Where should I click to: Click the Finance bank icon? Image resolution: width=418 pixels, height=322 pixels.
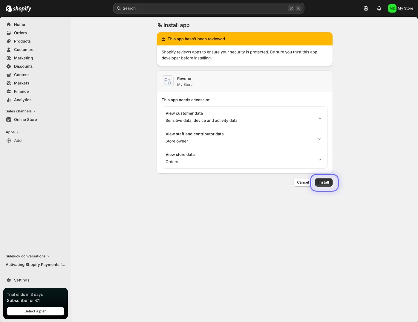pyautogui.click(x=9, y=91)
